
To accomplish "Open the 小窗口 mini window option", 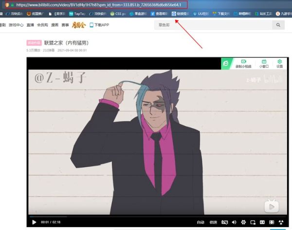I will [x=264, y=64].
